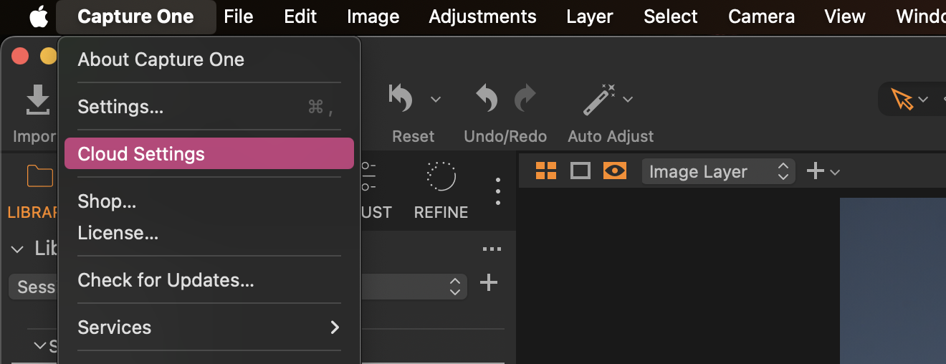Open the Image Layer dropdown

pos(718,171)
